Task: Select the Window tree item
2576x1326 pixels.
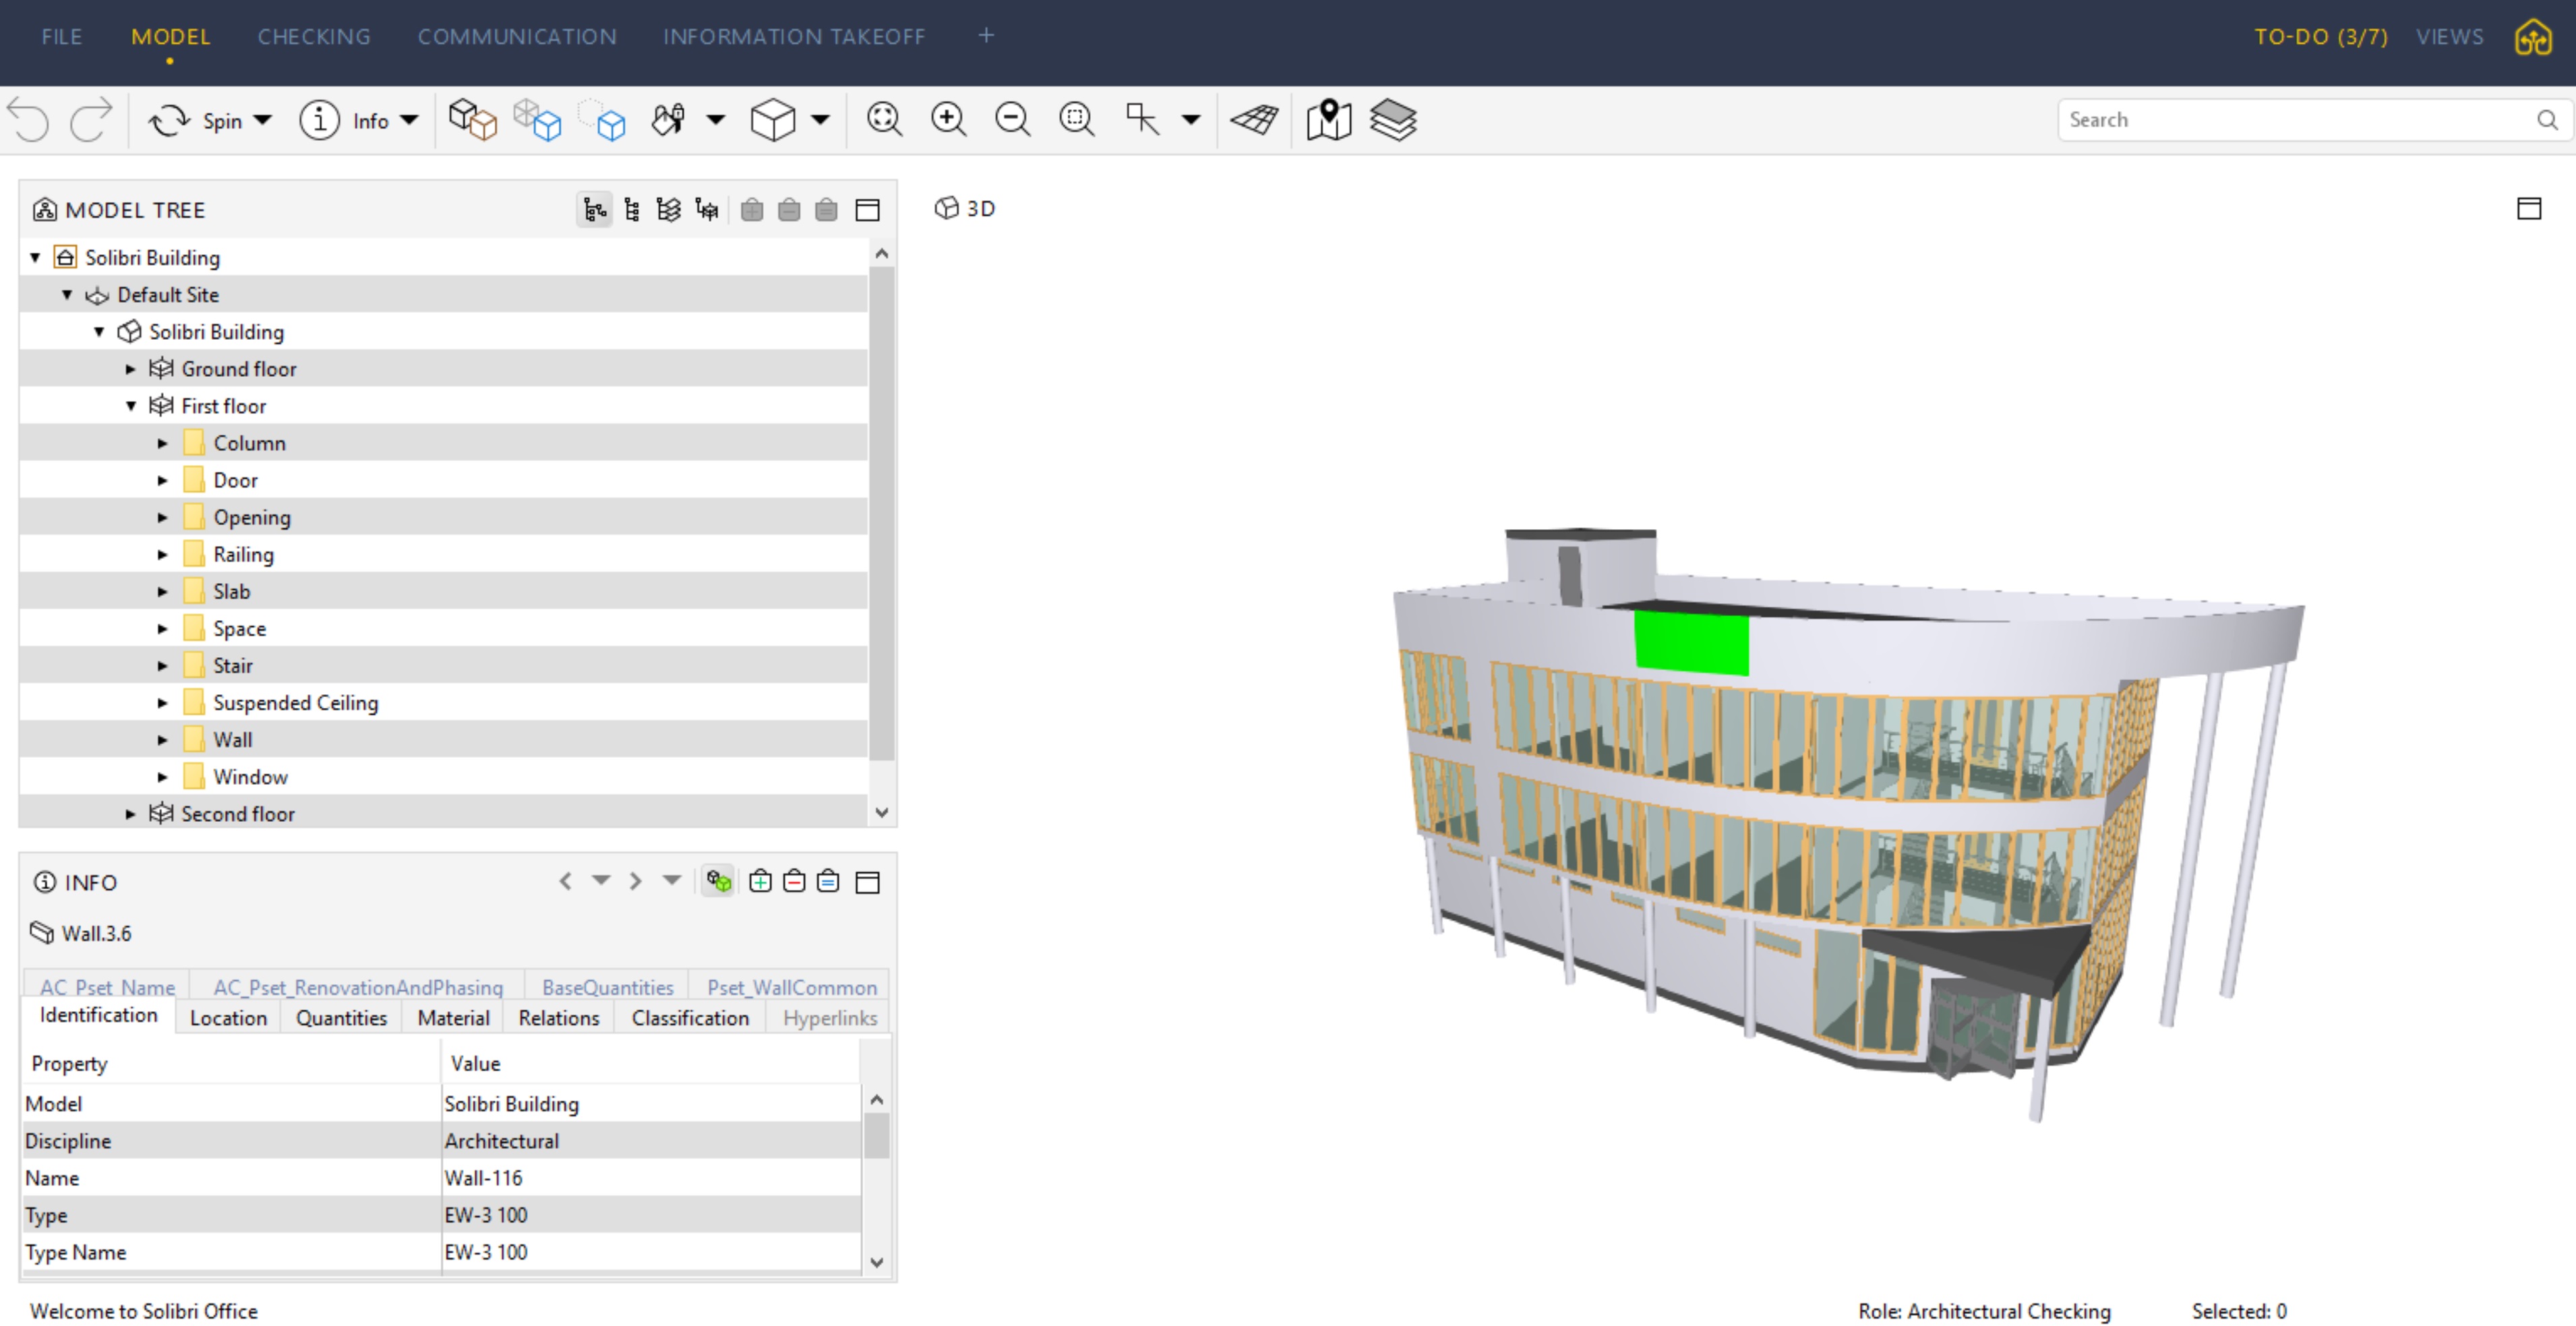Action: click(250, 777)
